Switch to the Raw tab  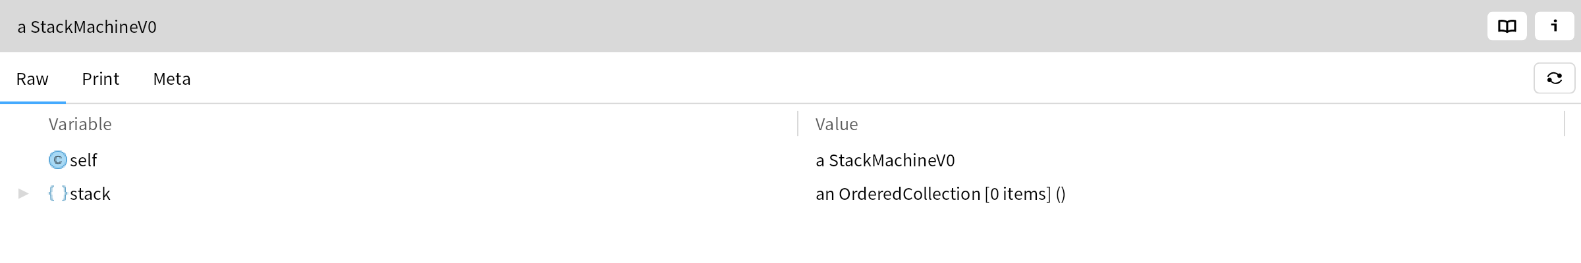click(x=32, y=79)
